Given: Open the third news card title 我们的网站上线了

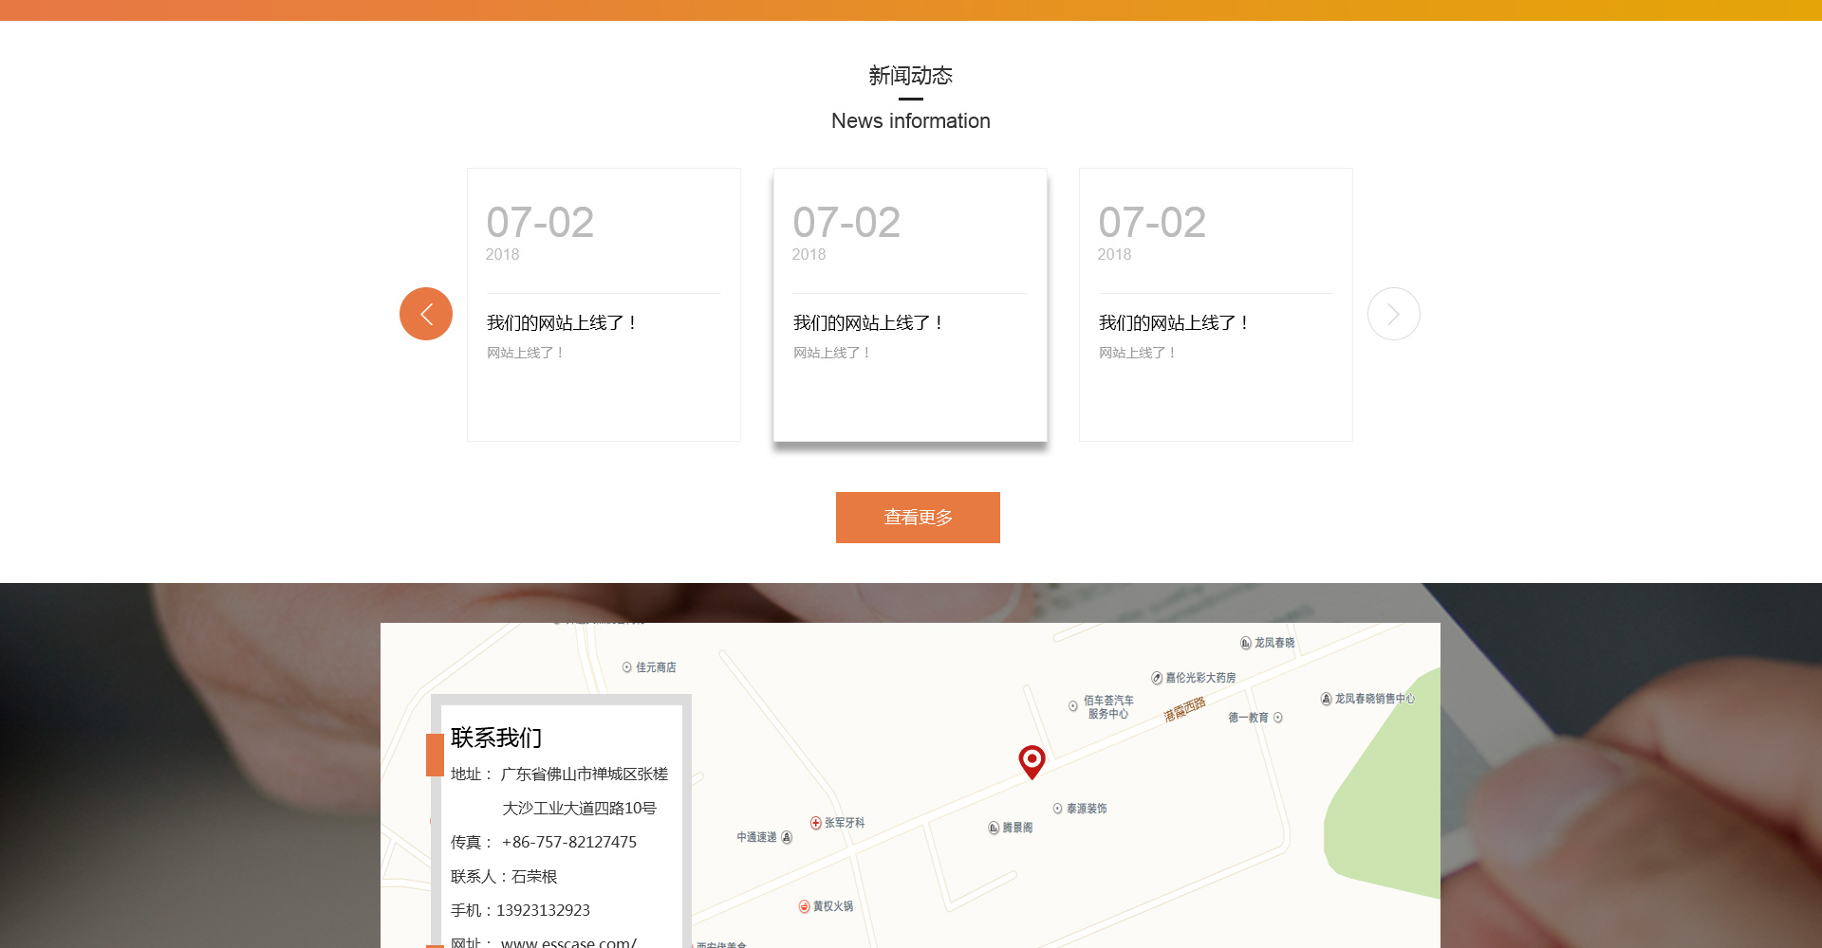Looking at the screenshot, I should (1174, 323).
